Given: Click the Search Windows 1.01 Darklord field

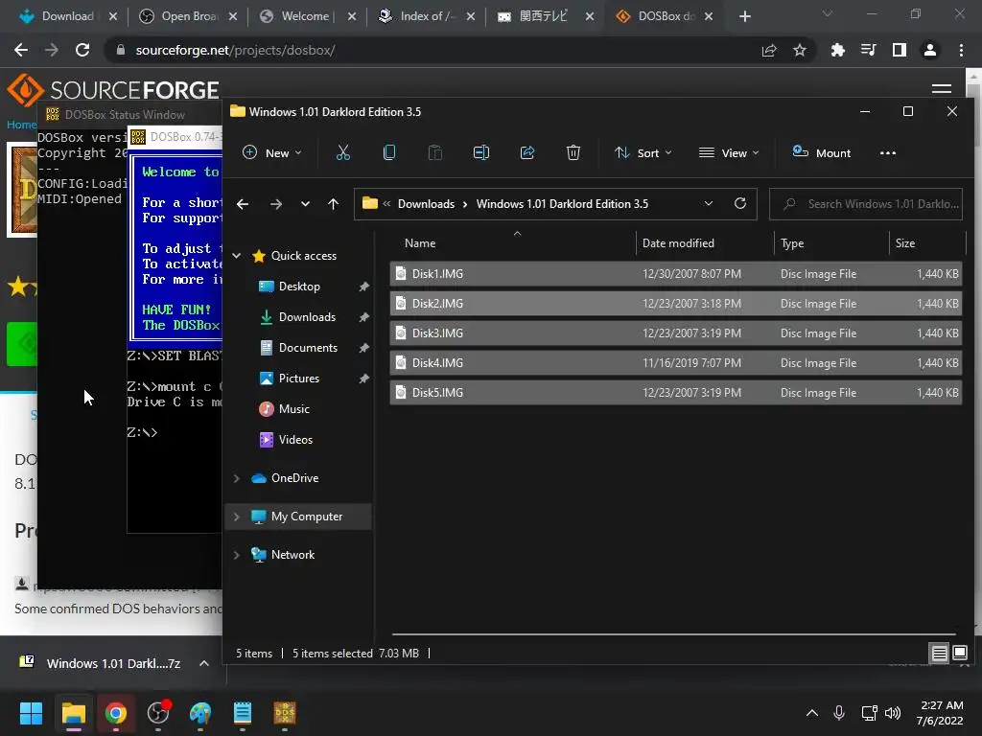Looking at the screenshot, I should [866, 204].
